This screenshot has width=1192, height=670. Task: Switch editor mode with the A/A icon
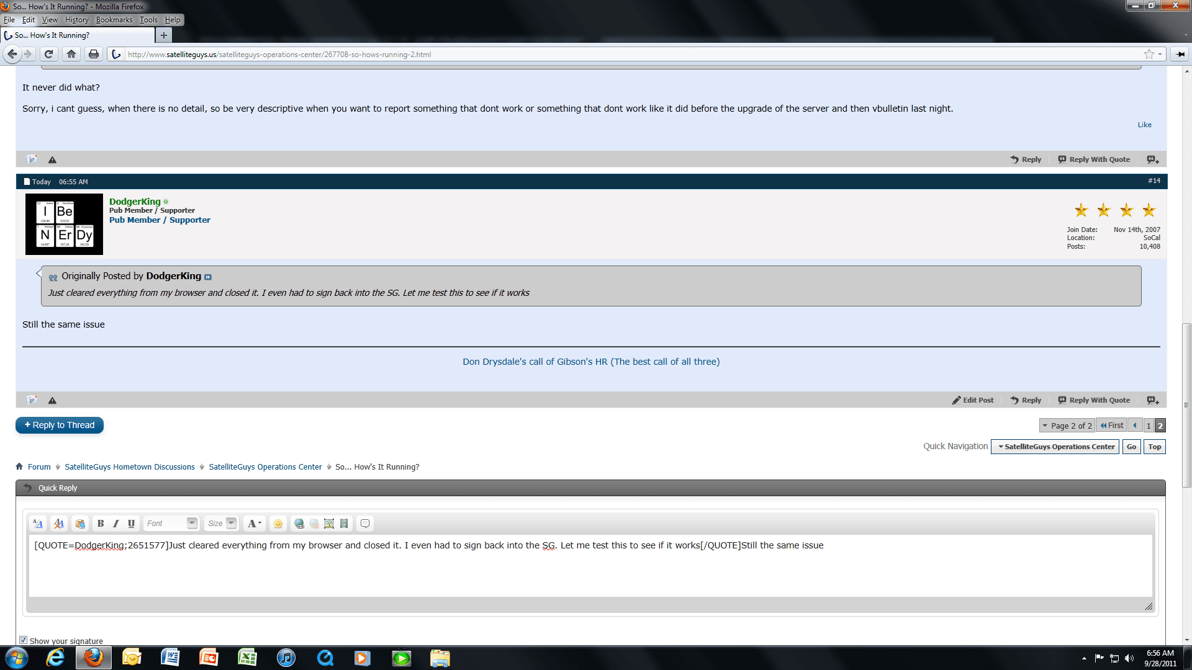click(38, 524)
